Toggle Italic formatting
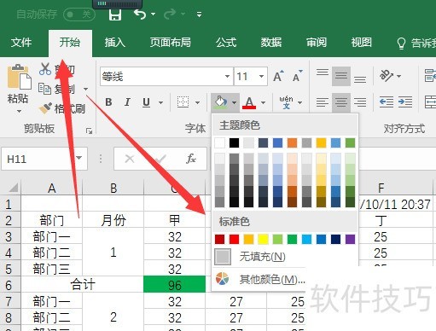The image size is (436, 331). pos(127,102)
